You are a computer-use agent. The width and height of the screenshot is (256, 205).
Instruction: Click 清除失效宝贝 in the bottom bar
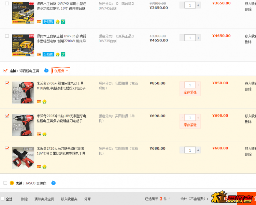44,199
